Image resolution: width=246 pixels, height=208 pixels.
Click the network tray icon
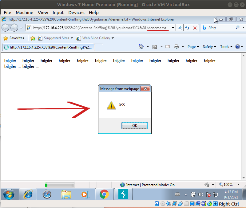[x=216, y=195]
